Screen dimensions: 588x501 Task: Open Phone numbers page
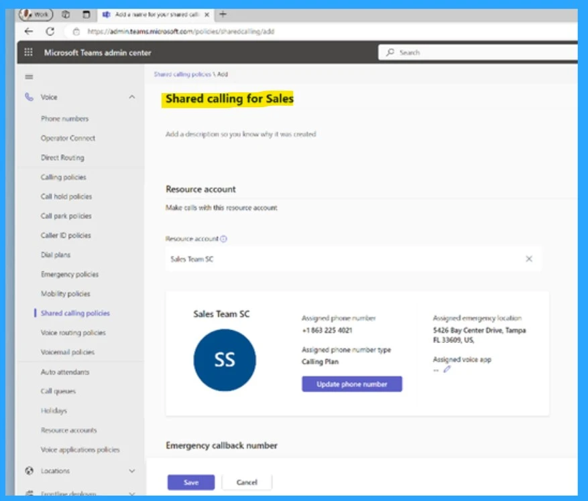coord(64,119)
